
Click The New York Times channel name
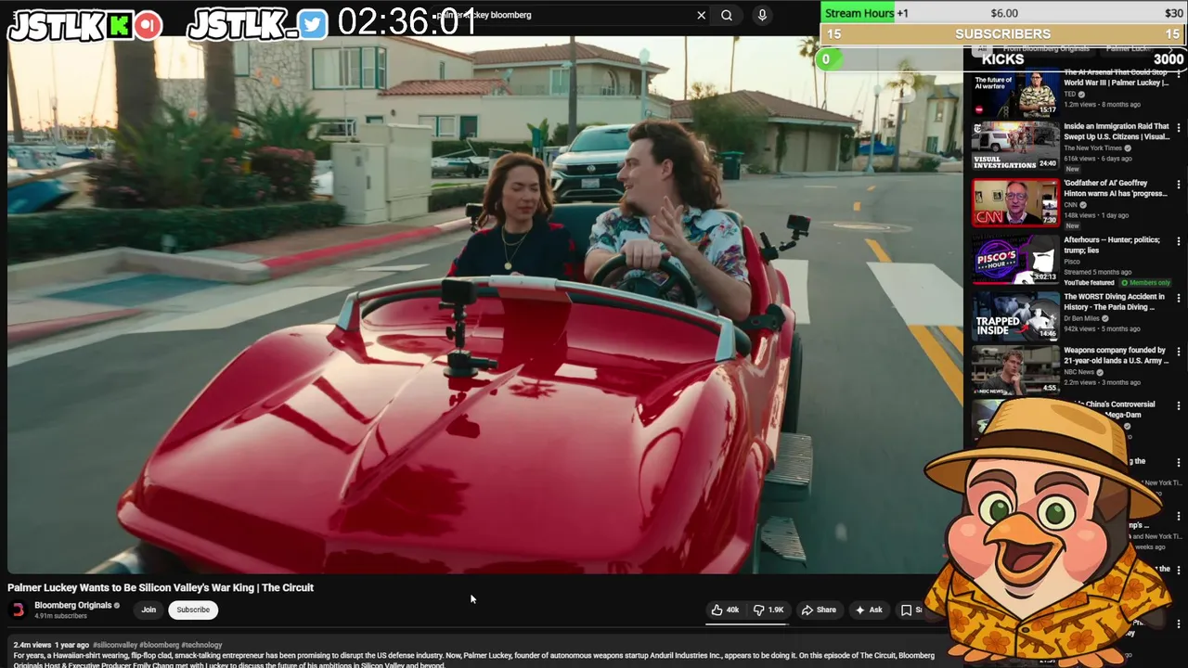1093,148
